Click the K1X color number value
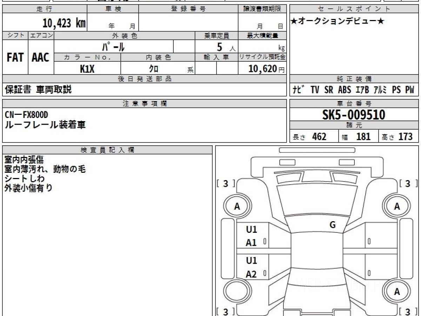The width and height of the screenshot is (421, 316). coord(87,69)
